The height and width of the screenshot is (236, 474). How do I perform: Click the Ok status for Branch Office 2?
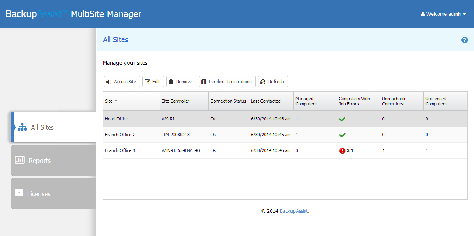click(213, 135)
